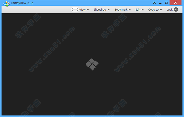Click the Lock label
The image size is (184, 117).
pyautogui.click(x=170, y=9)
